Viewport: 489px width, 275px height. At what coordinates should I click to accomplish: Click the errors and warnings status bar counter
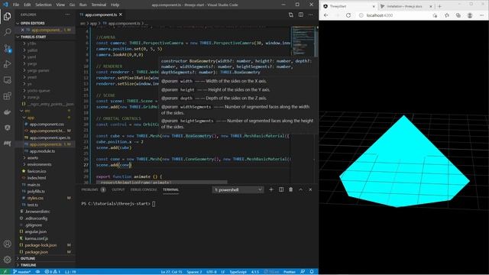coord(53,272)
